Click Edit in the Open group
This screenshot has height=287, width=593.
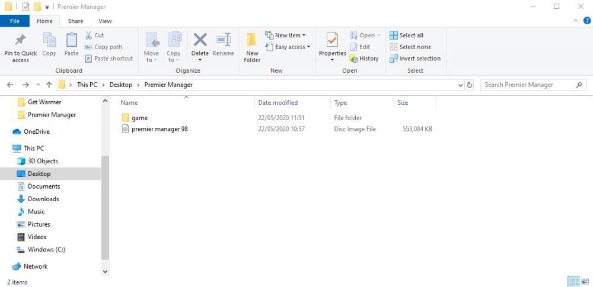coord(360,47)
